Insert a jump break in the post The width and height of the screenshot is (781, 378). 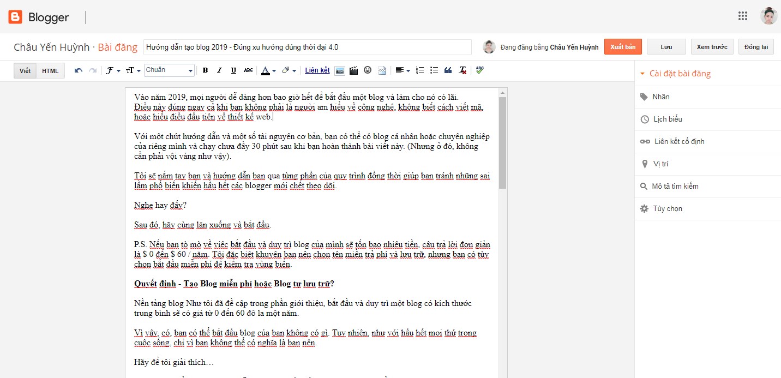[x=382, y=70]
